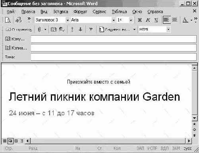The width and height of the screenshot is (199, 153).
Task: Toggle ИСПР track changes status indicator
Action: pyautogui.click(x=152, y=148)
